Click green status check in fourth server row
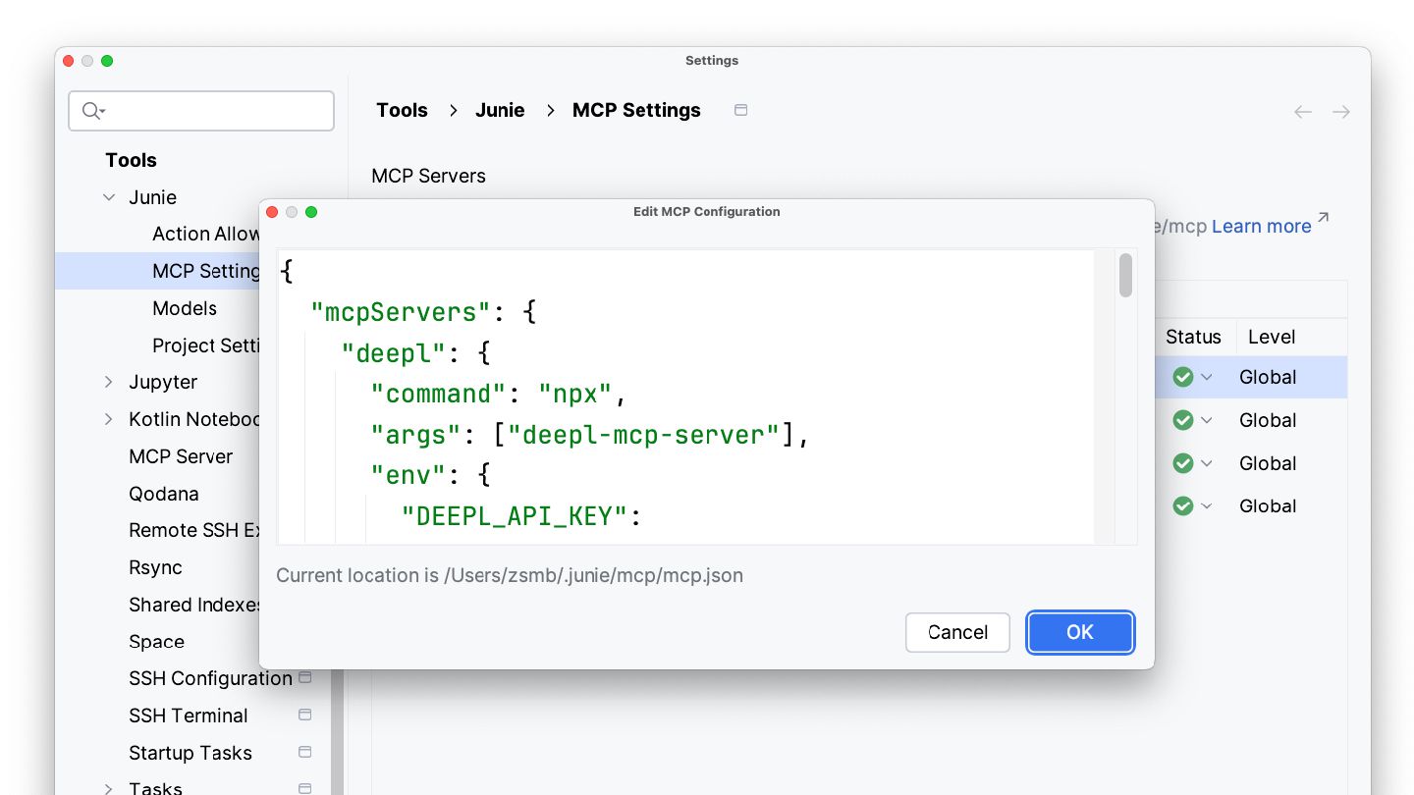Screen dimensions: 1414x795 [1183, 505]
